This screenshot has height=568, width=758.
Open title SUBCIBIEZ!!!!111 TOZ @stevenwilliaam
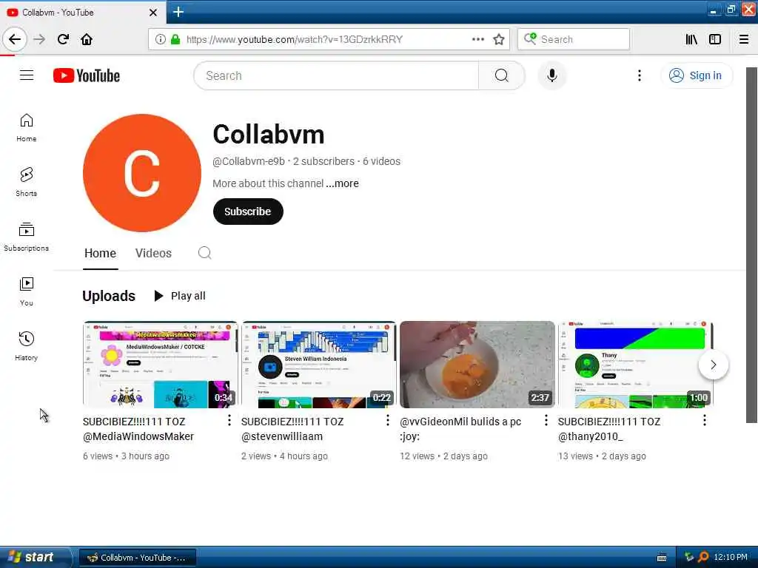click(x=292, y=429)
